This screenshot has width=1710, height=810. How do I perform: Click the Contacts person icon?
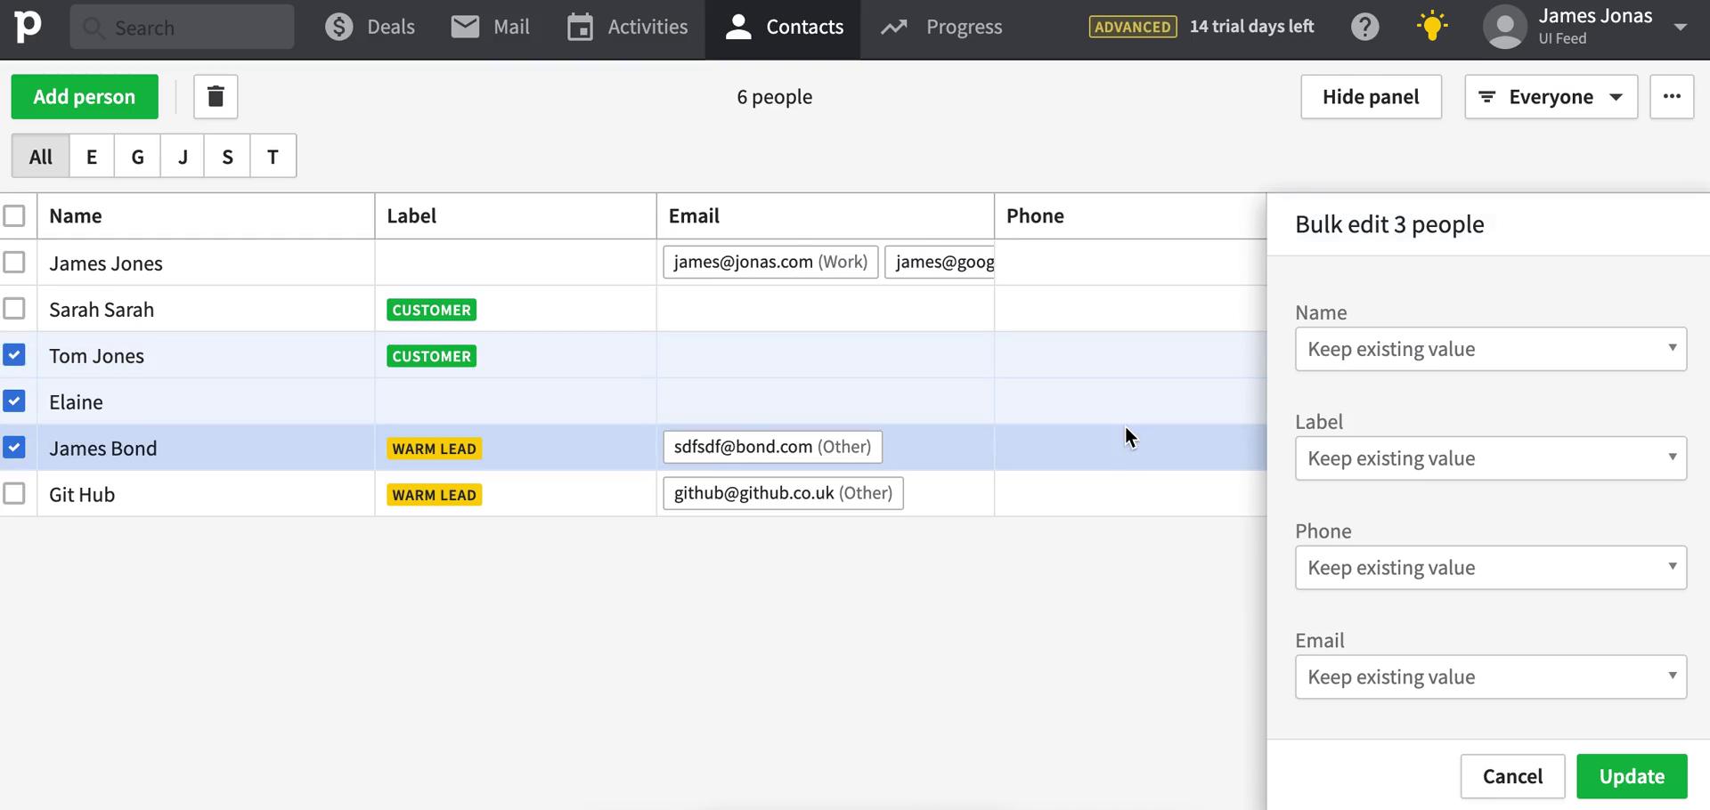[738, 27]
